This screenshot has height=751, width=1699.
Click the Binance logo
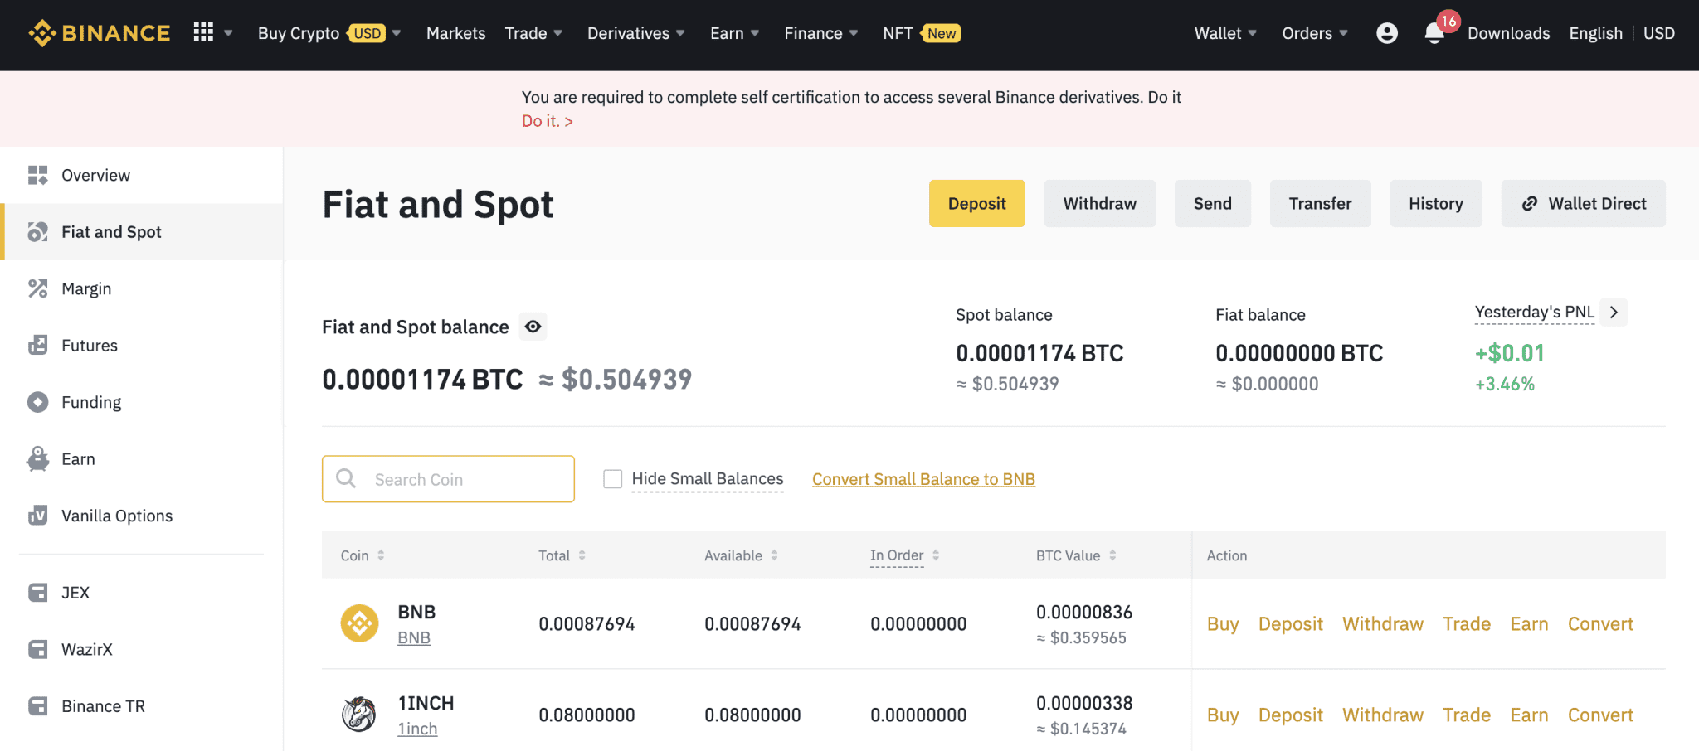coord(99,33)
